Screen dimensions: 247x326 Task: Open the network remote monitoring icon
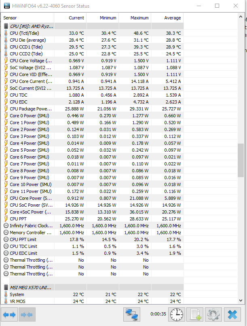(x=132, y=315)
